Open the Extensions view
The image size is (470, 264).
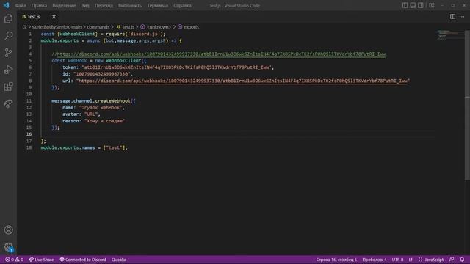pos(8,87)
